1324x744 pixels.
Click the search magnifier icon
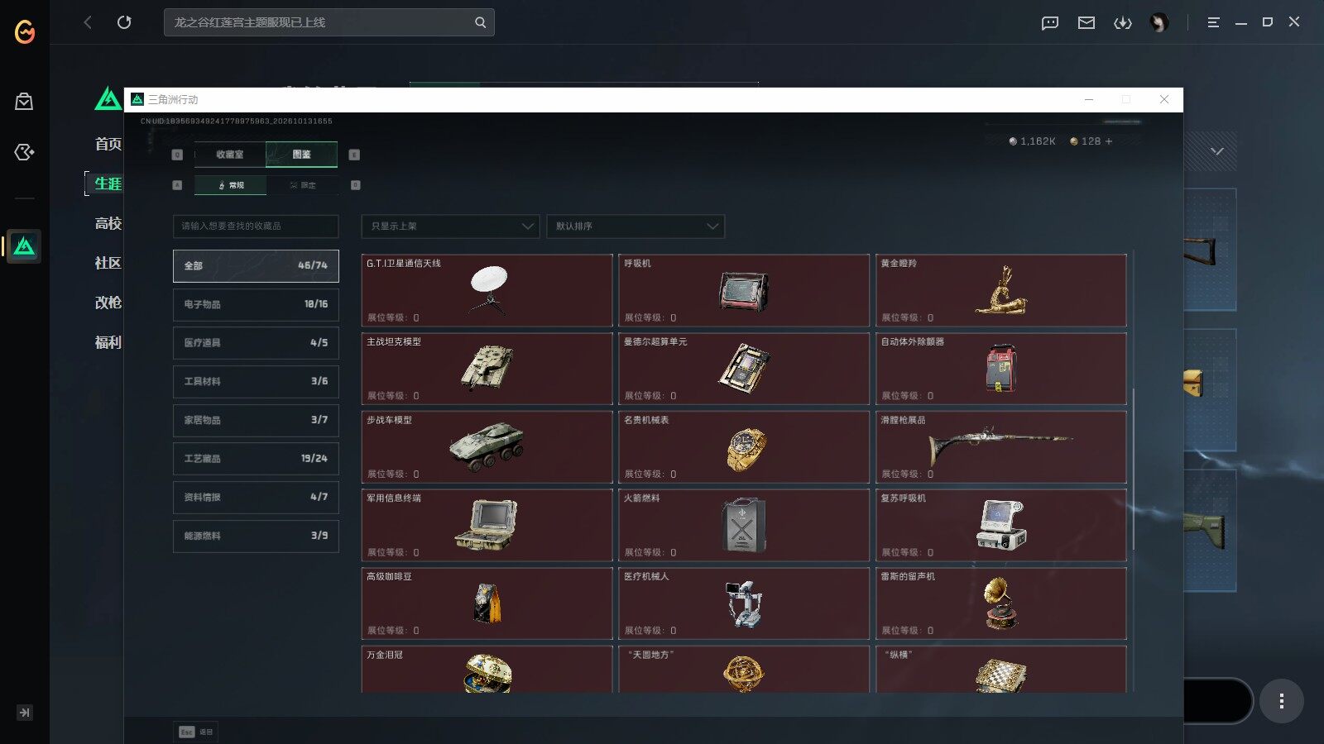pyautogui.click(x=480, y=22)
